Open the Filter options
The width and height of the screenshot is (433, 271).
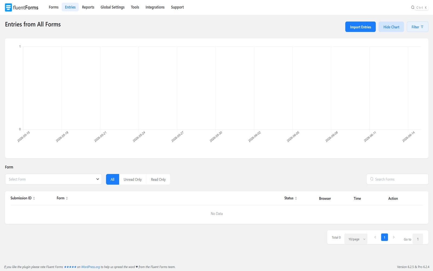[417, 27]
